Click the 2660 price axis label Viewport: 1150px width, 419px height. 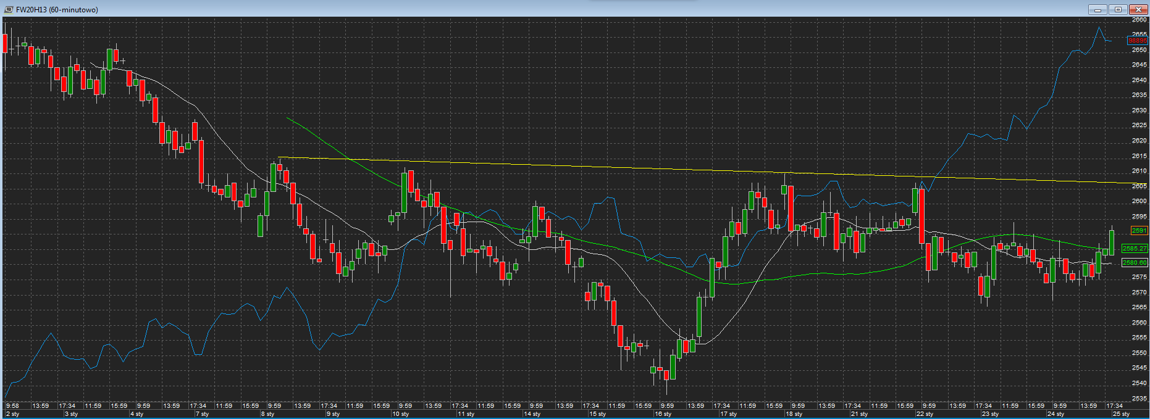click(1140, 20)
